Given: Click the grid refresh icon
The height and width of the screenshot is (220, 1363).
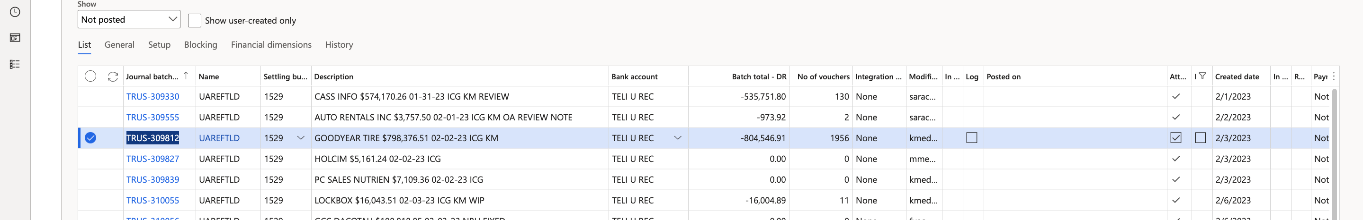Looking at the screenshot, I should coord(113,76).
